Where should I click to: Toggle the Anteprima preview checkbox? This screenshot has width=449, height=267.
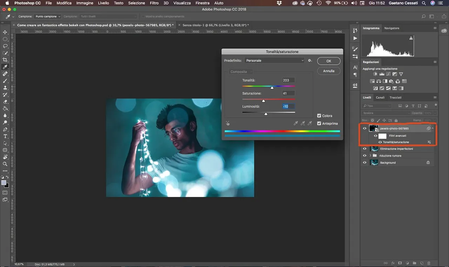(x=319, y=123)
